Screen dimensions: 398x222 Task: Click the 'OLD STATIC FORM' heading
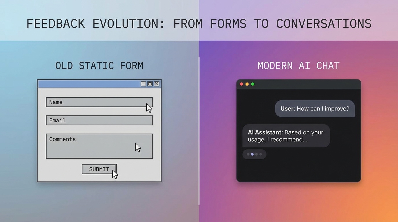99,66
